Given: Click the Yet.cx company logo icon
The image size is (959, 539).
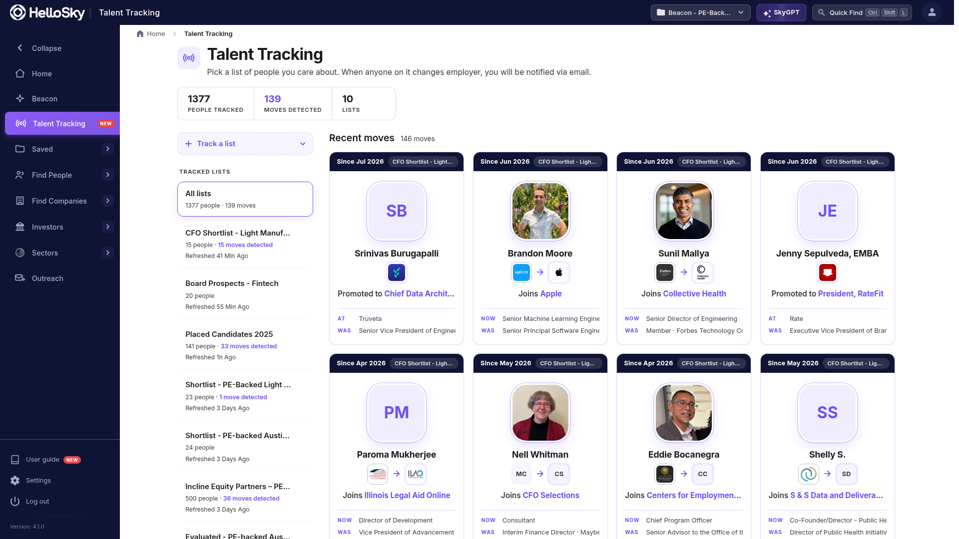Looking at the screenshot, I should [x=521, y=272].
